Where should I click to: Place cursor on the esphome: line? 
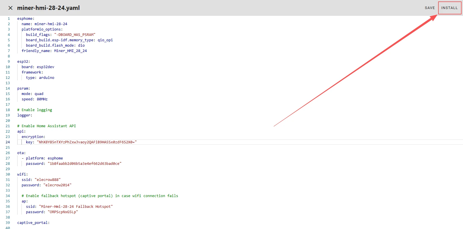tap(26, 19)
